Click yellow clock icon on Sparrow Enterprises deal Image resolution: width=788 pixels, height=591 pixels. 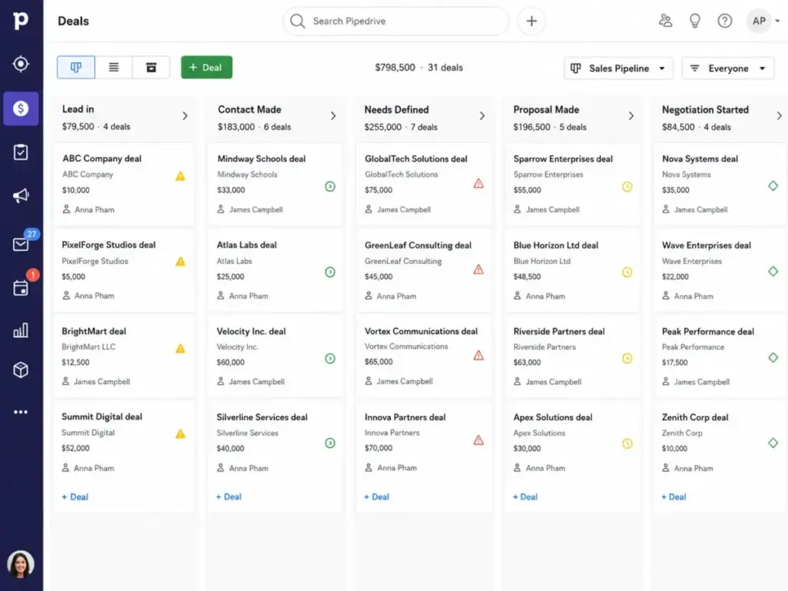pyautogui.click(x=627, y=186)
